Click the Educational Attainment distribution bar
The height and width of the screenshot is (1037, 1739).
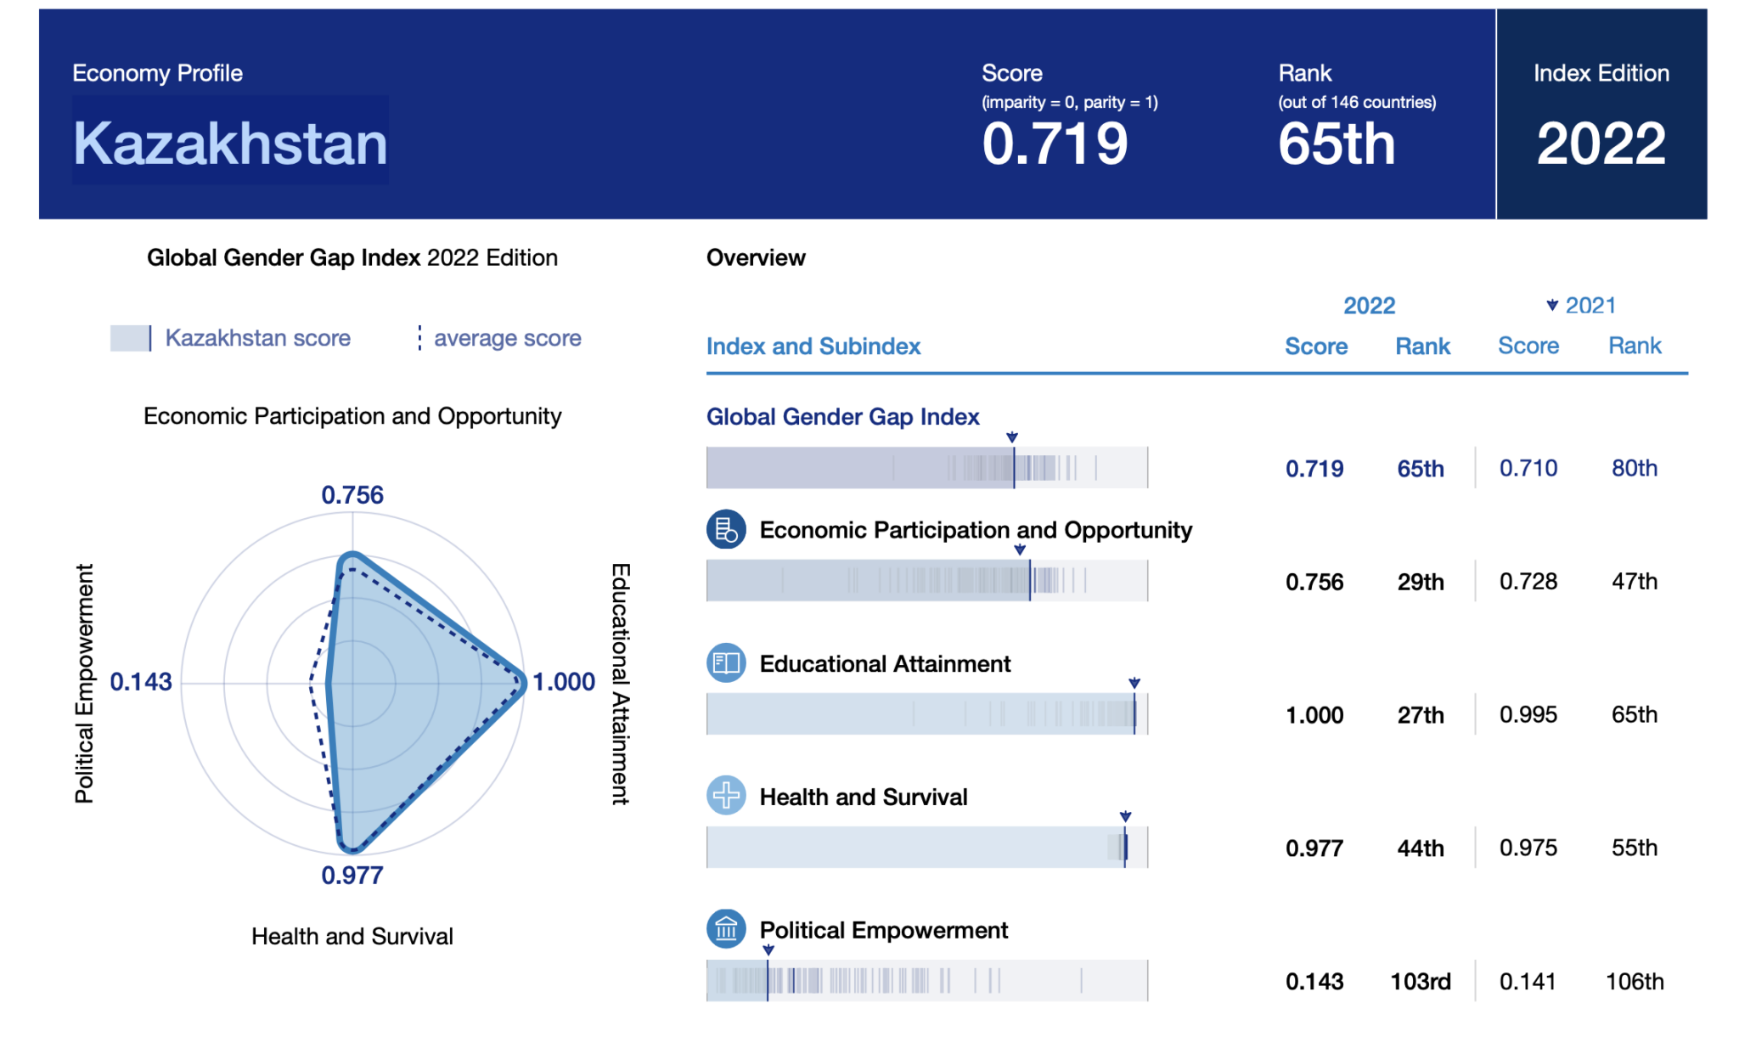tap(926, 713)
